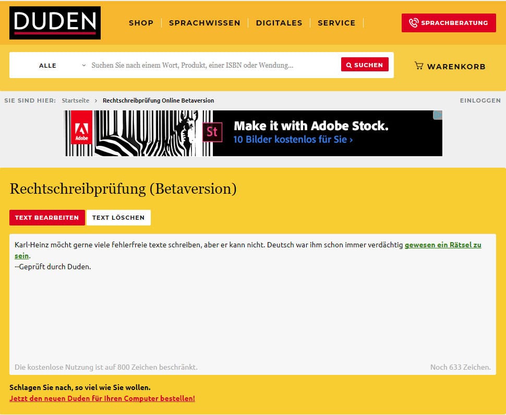Viewport: 506px width, 415px height.
Task: Click the AdChoices icon on the banner
Action: point(438,115)
